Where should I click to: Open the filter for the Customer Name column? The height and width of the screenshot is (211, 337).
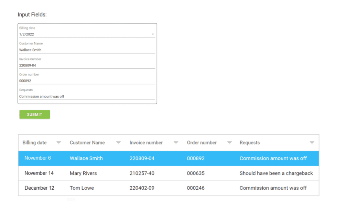click(118, 142)
